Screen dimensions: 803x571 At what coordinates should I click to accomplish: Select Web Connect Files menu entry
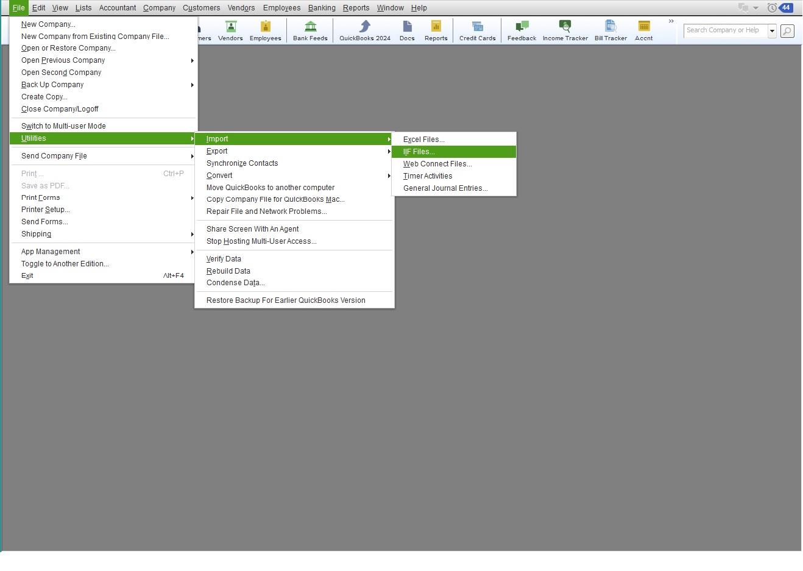click(437, 164)
